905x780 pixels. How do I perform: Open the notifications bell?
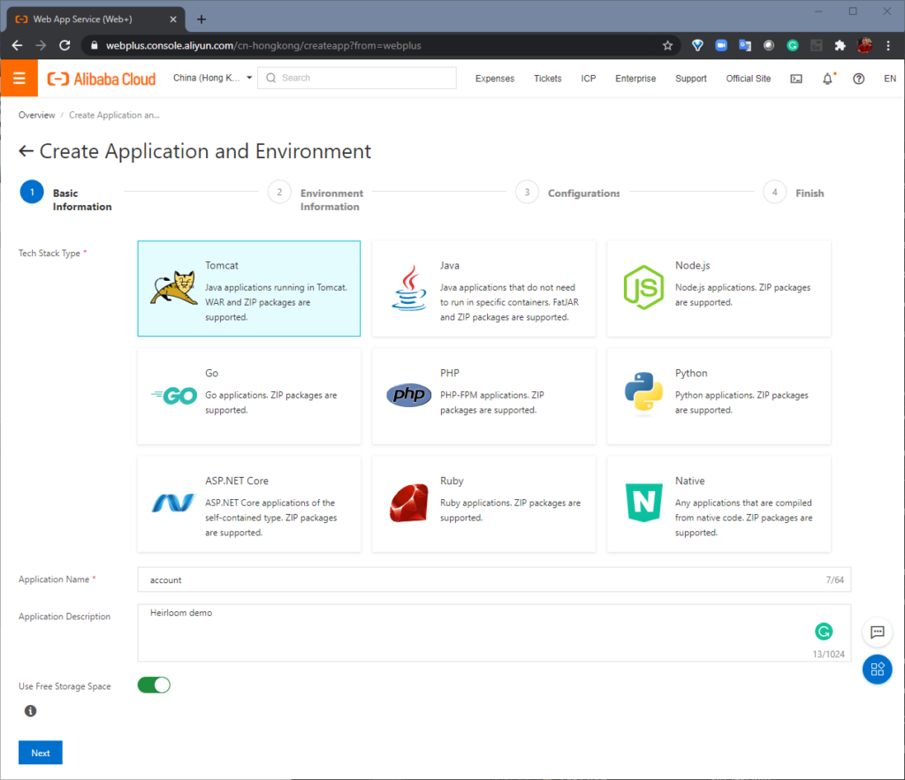tap(827, 79)
